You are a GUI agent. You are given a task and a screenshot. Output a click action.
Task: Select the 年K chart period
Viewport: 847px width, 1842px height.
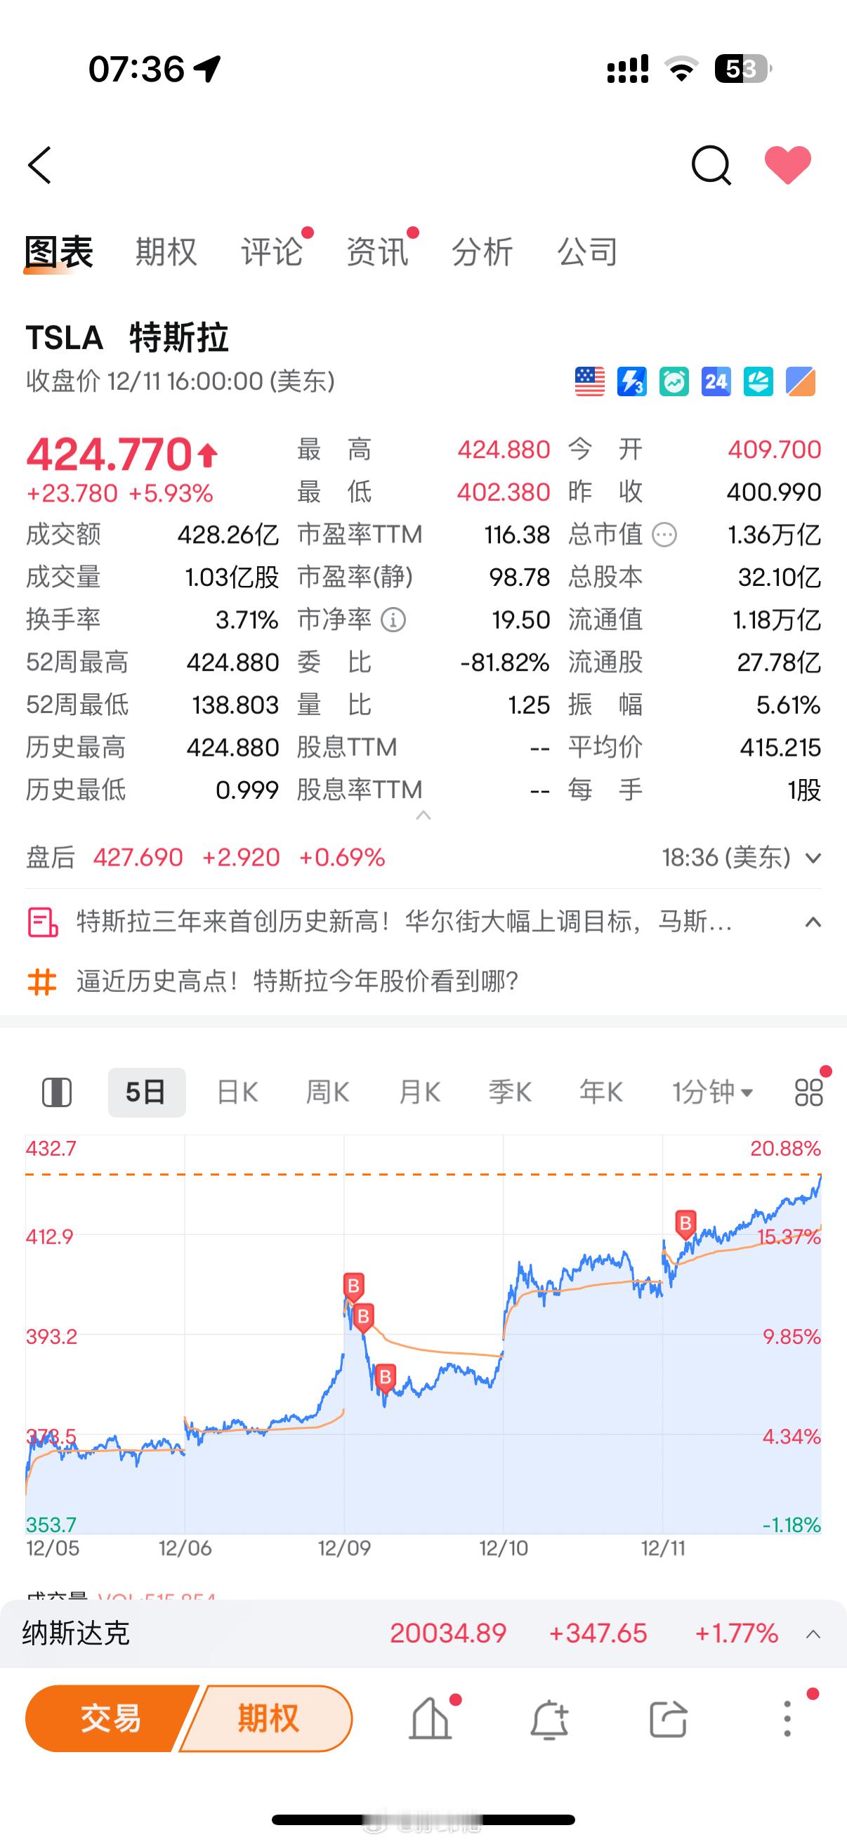pyautogui.click(x=601, y=1092)
